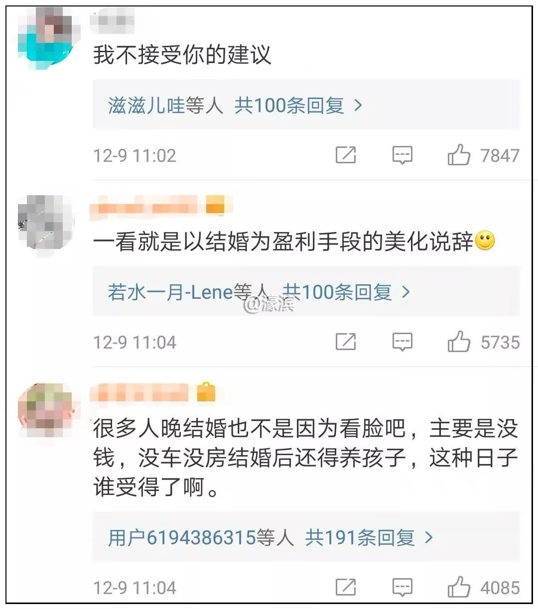This screenshot has height=609, width=538.
Task: Open reply bubble on 5735-like comment
Action: point(402,342)
